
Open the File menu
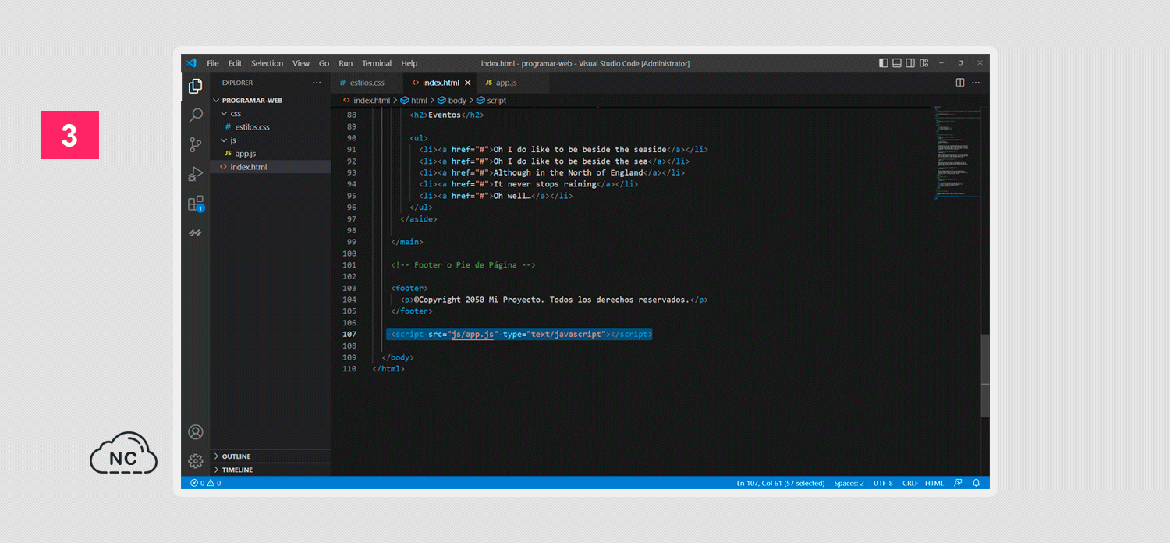(213, 63)
